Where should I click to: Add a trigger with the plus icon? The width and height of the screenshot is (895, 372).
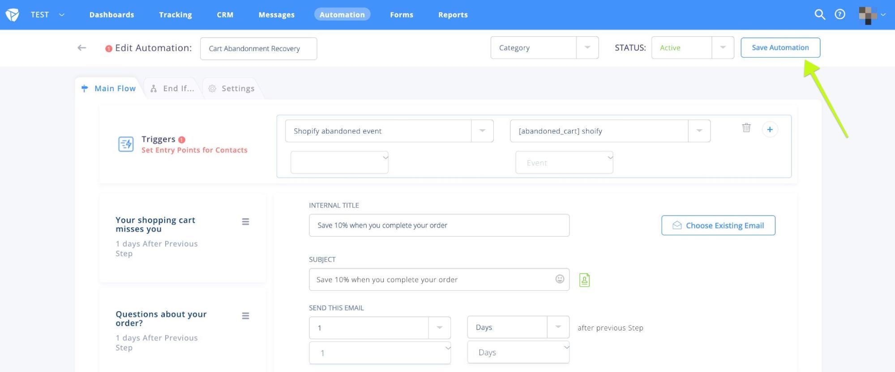[x=770, y=130]
